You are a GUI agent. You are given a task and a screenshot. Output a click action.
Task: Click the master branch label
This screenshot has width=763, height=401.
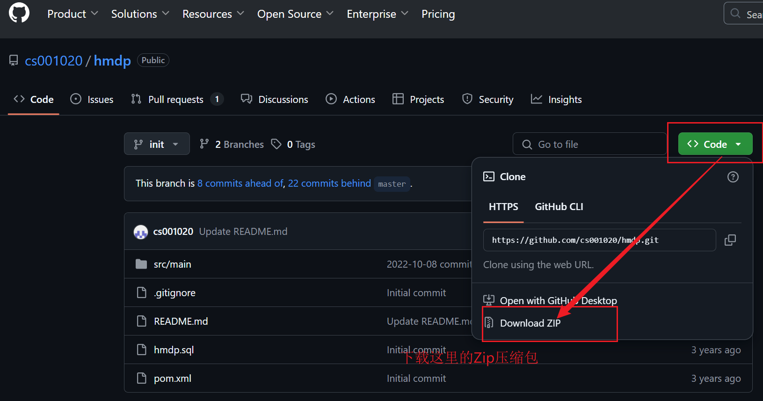[x=392, y=184]
